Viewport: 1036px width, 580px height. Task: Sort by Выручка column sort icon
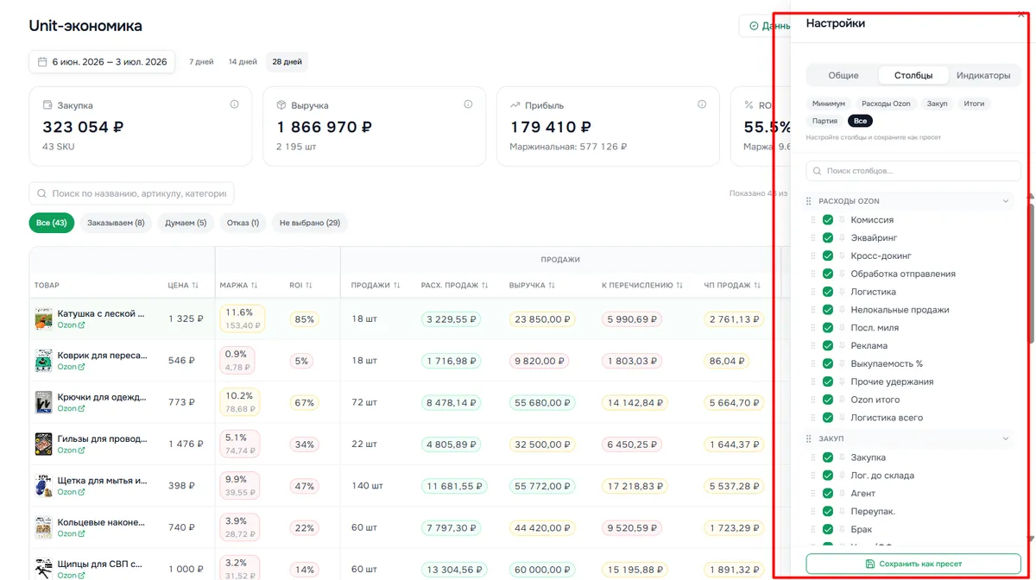tap(551, 285)
